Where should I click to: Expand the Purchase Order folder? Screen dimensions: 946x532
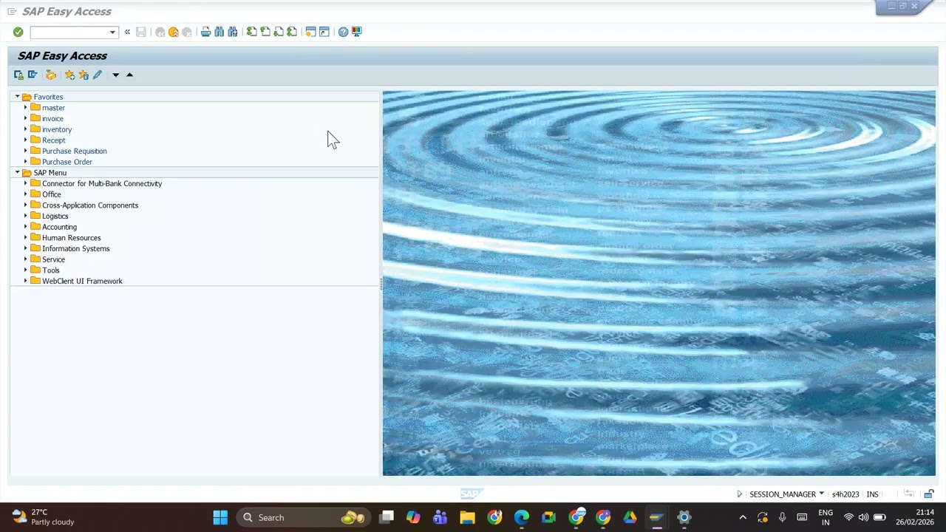(25, 162)
